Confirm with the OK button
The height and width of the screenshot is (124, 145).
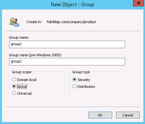coord(100,115)
